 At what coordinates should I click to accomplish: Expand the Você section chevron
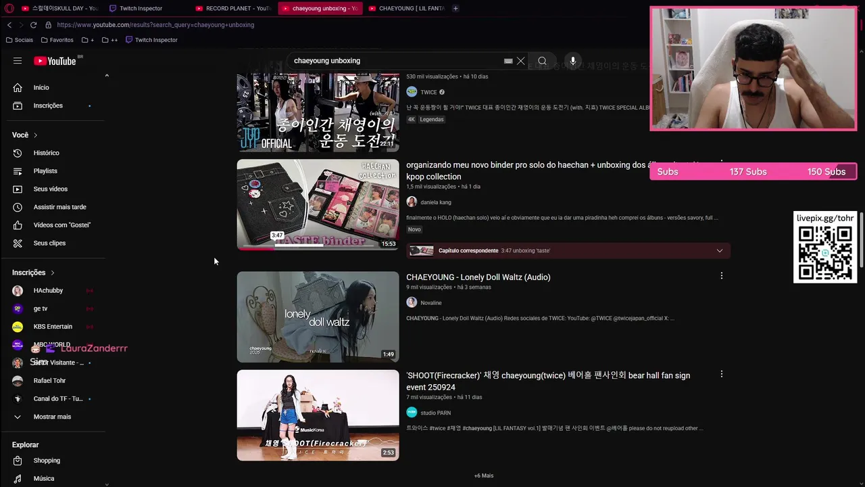[x=35, y=135]
